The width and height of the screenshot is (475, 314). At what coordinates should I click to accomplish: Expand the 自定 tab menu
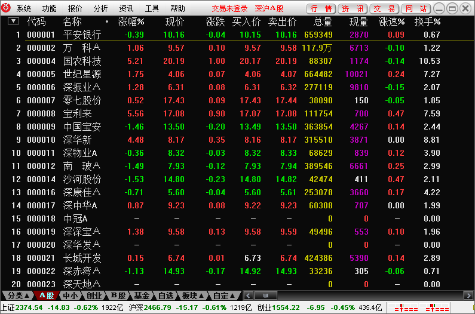[224, 295]
